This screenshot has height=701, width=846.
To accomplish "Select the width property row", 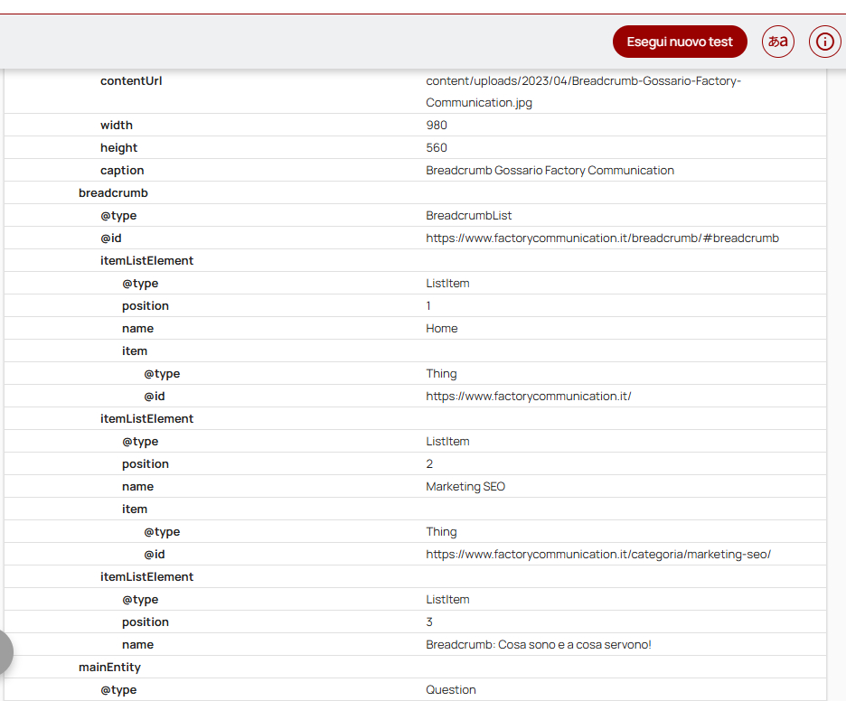I will [x=117, y=125].
